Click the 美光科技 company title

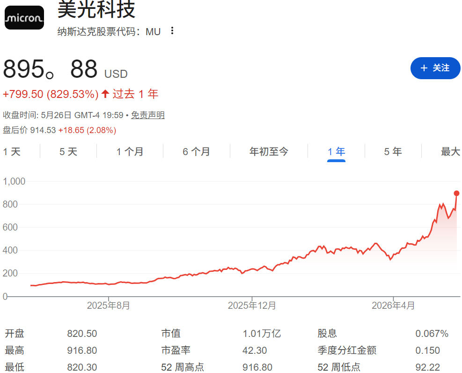tap(96, 9)
